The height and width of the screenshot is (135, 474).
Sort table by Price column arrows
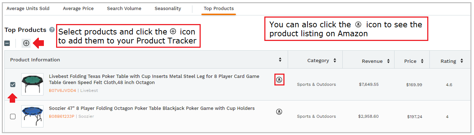(422, 61)
